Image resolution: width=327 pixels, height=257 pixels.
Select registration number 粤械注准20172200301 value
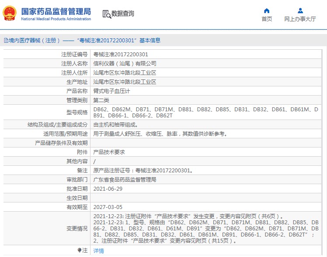(121, 54)
